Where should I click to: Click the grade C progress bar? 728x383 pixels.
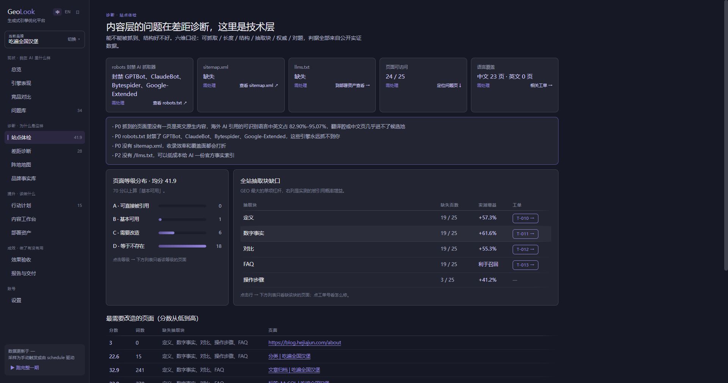click(182, 233)
